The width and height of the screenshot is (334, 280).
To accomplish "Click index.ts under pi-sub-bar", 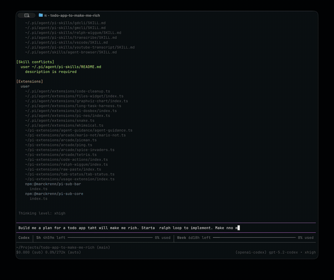I will click(x=38, y=189).
